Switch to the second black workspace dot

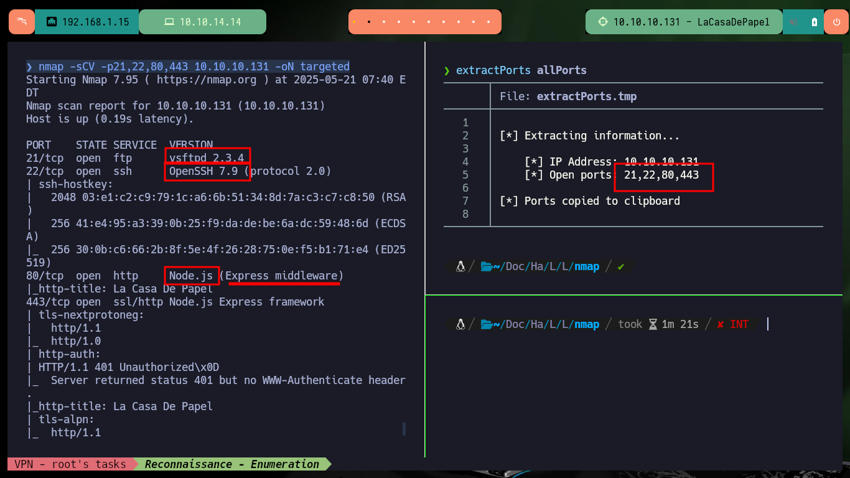coord(369,22)
